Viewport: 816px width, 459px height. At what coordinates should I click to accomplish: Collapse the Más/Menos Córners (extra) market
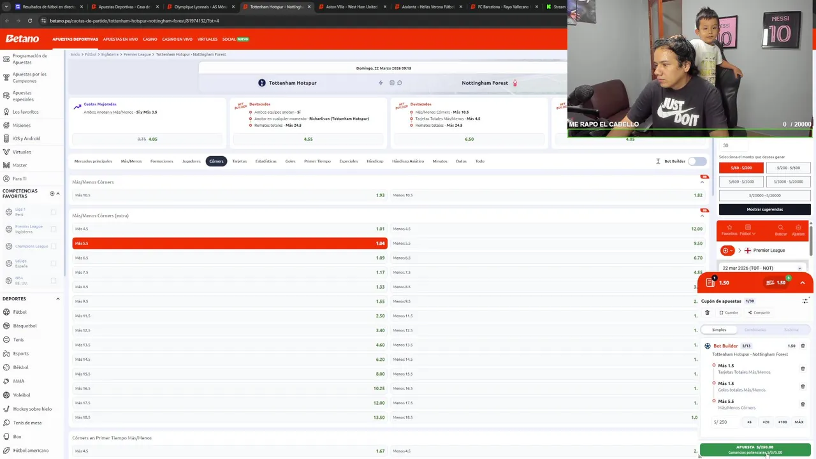tap(702, 215)
